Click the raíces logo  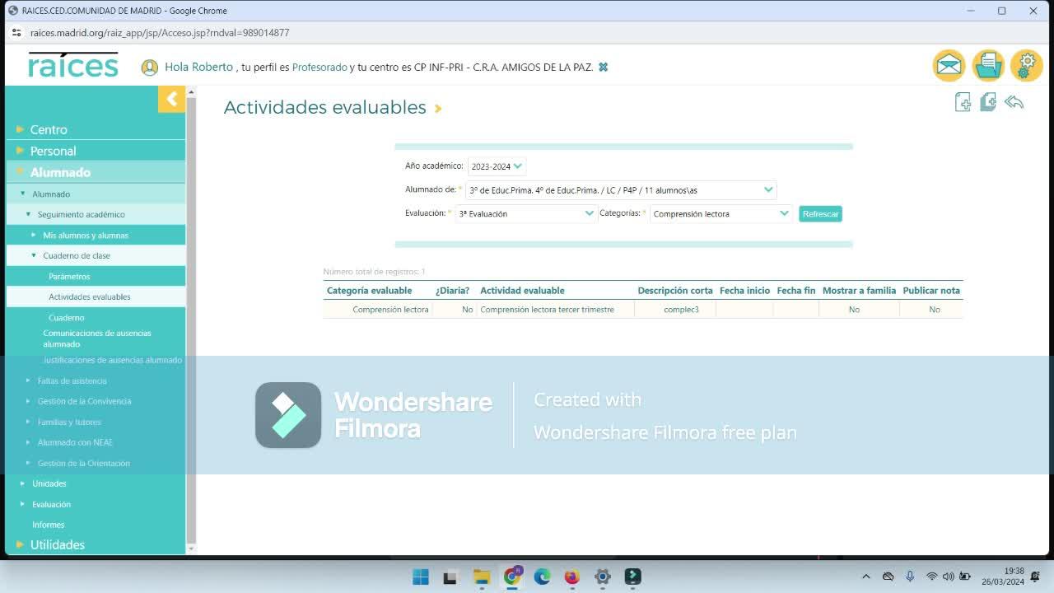73,65
